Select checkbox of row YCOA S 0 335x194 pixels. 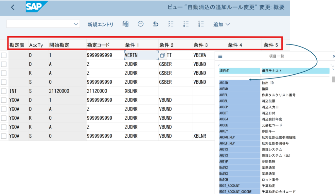(4, 136)
